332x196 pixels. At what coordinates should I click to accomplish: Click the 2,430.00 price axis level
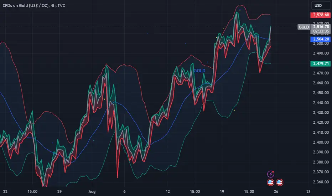(321, 113)
